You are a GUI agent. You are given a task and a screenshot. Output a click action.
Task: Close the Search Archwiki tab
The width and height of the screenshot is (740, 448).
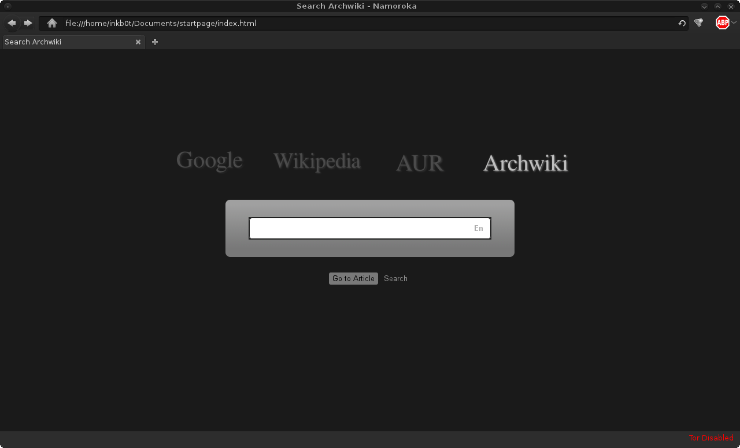(138, 42)
